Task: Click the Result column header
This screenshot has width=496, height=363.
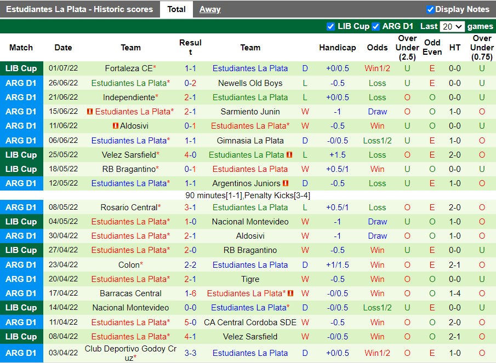Action: [190, 48]
